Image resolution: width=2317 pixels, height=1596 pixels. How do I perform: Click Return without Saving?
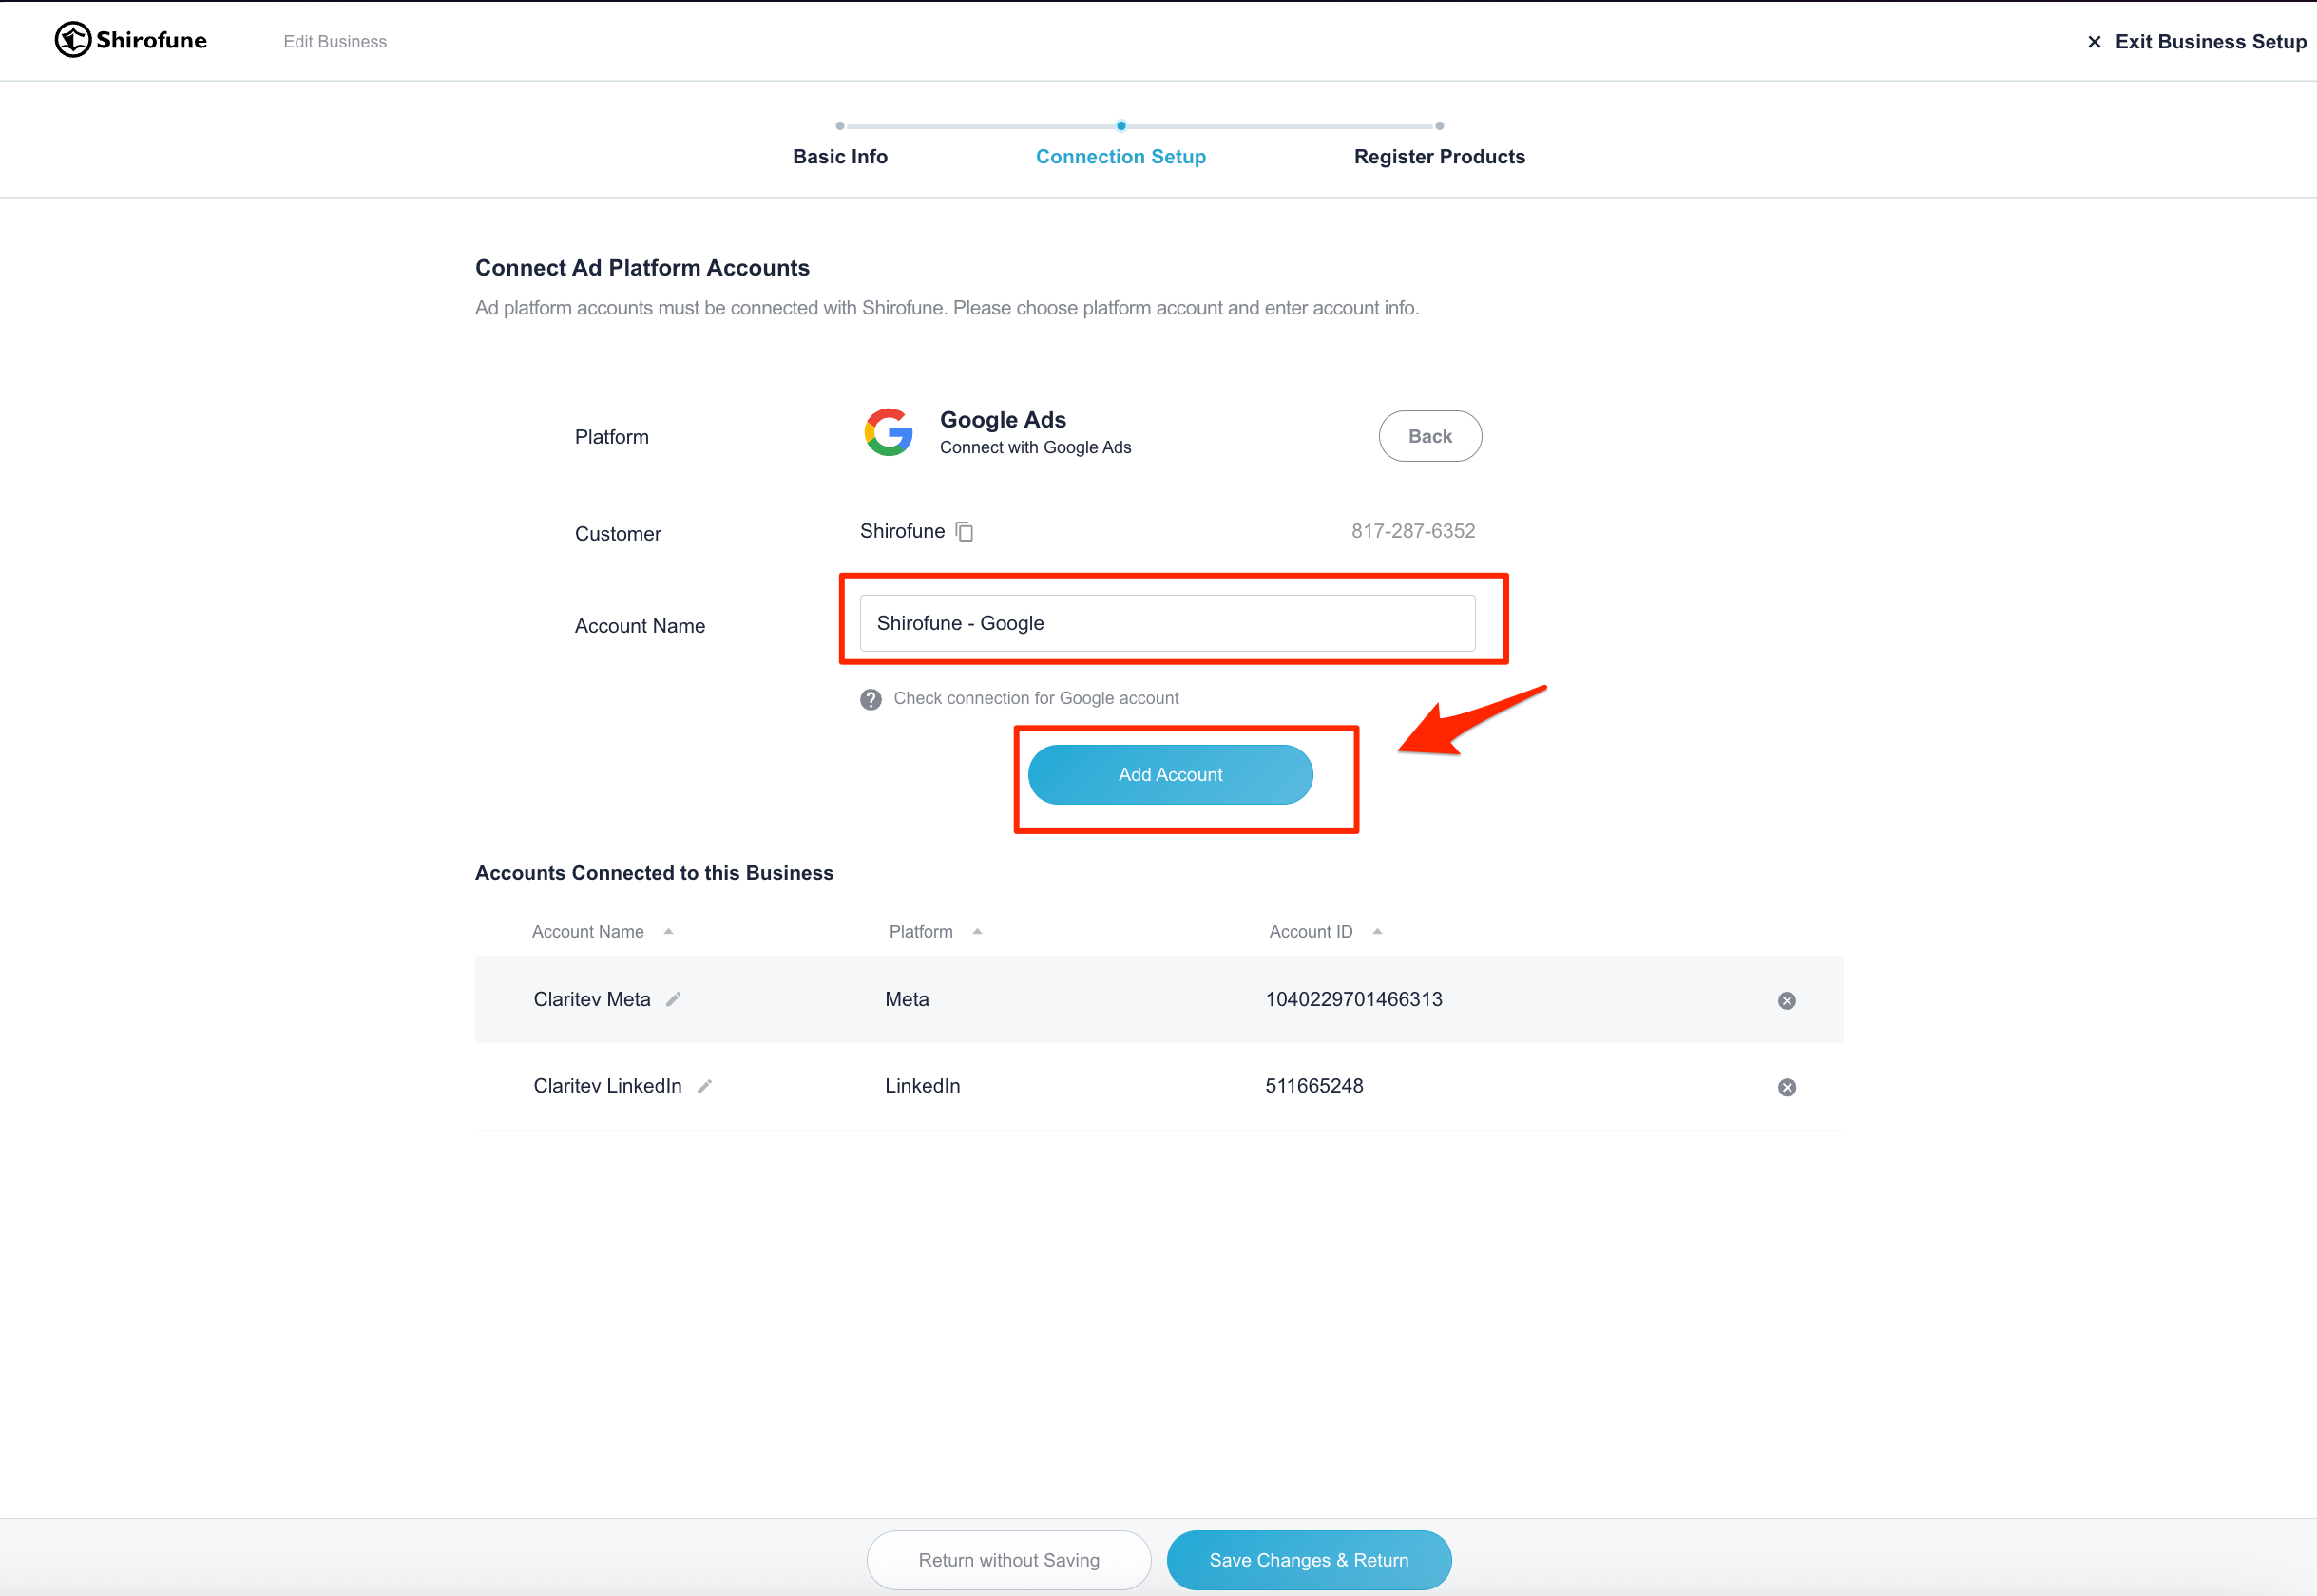(x=1008, y=1560)
